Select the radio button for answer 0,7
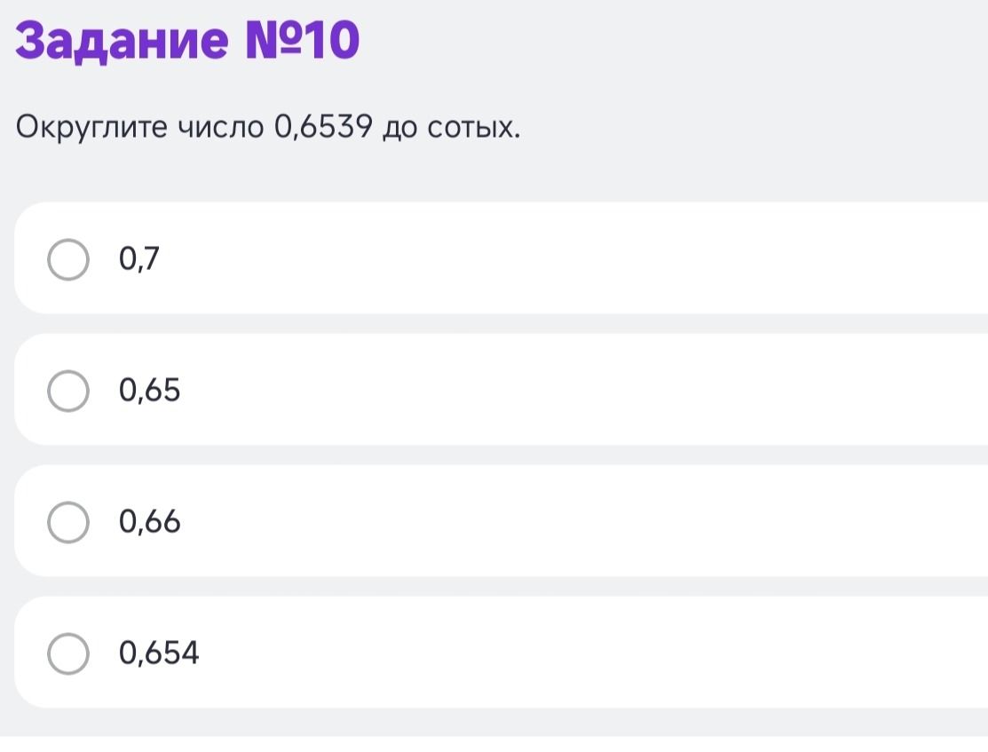This screenshot has height=752, width=988. tap(68, 259)
